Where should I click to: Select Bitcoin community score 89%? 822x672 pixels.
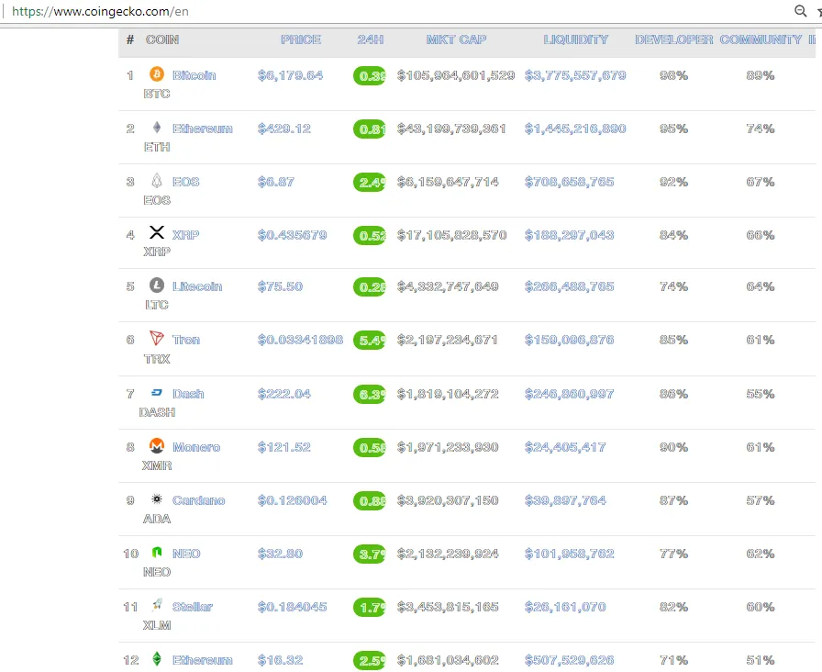(761, 75)
